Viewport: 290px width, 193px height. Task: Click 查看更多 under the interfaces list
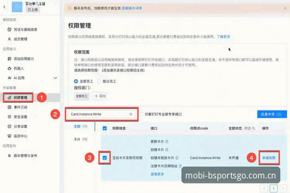[x=157, y=174]
